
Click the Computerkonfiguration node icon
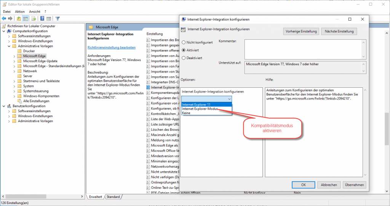click(9, 31)
